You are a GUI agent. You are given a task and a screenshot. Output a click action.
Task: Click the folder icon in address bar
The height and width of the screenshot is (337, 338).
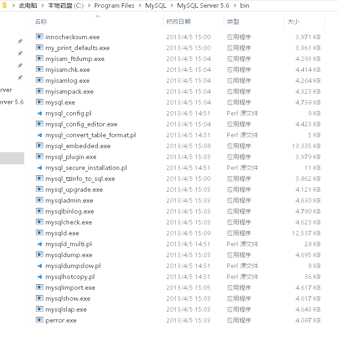(x=4, y=5)
